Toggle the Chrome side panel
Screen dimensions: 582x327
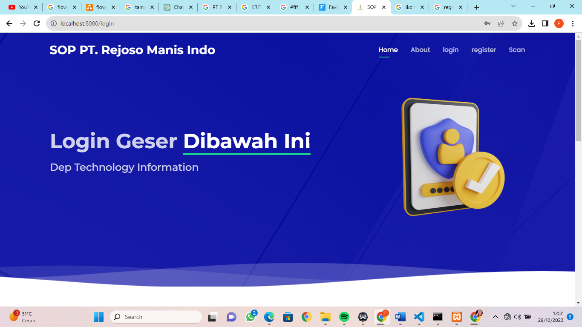pyautogui.click(x=545, y=23)
